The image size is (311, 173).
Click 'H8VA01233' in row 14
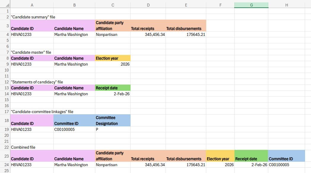[x=32, y=94]
